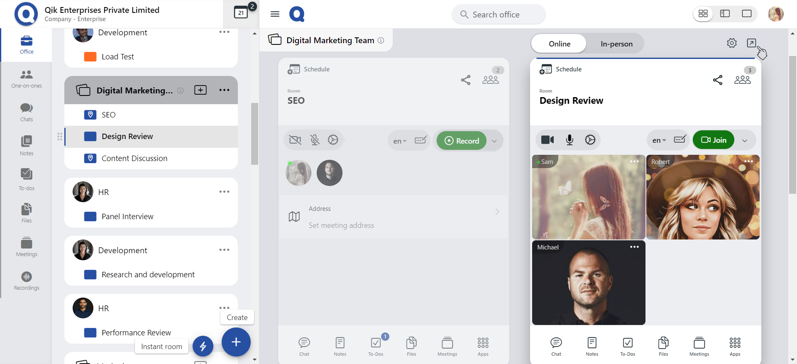The height and width of the screenshot is (364, 797).
Task: Open Recordings in the left sidebar
Action: point(27,281)
